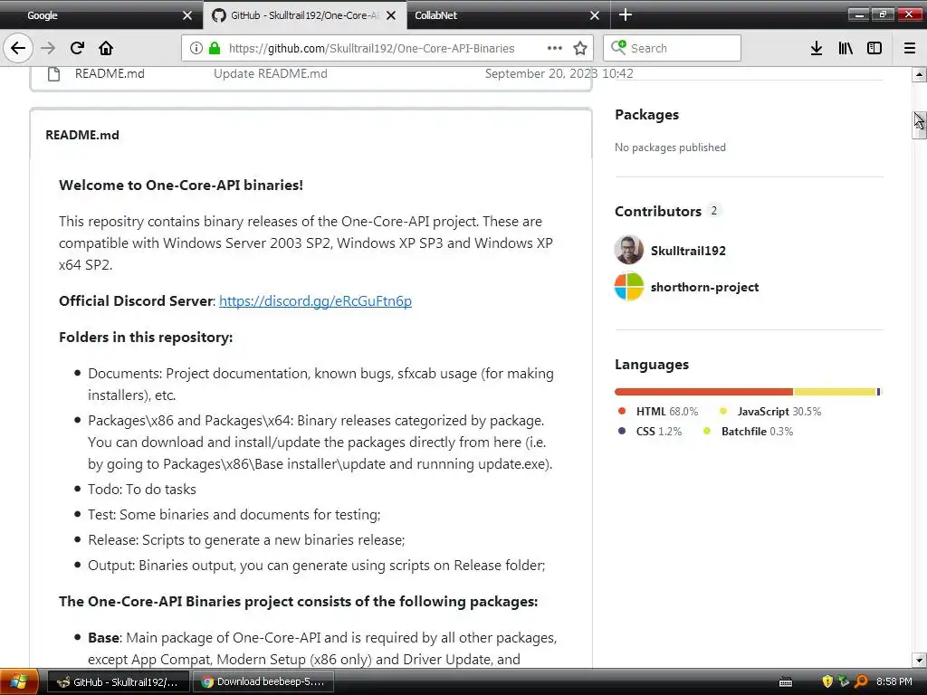The height and width of the screenshot is (695, 927).
Task: Click Skulltrail192 avatar photo
Action: click(628, 250)
